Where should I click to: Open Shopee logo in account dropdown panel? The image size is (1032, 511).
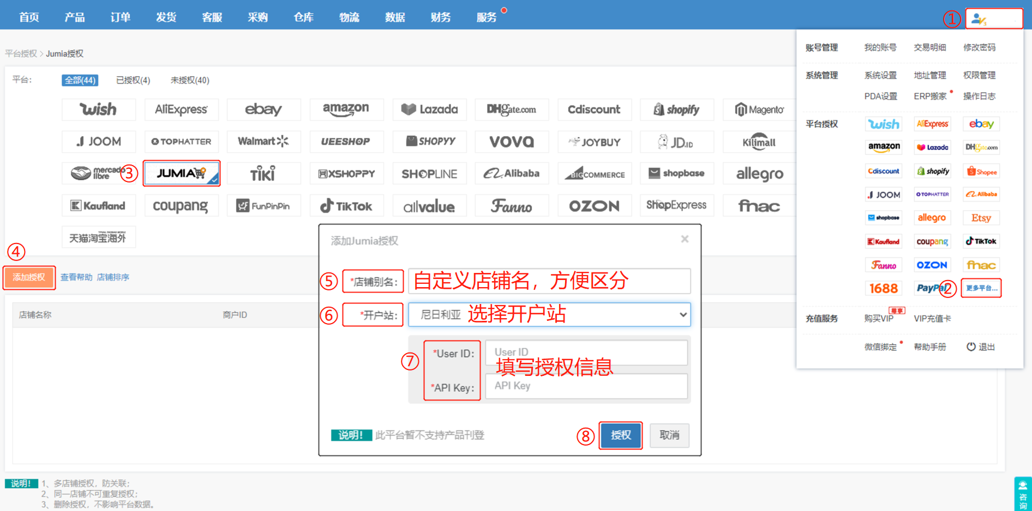[981, 171]
